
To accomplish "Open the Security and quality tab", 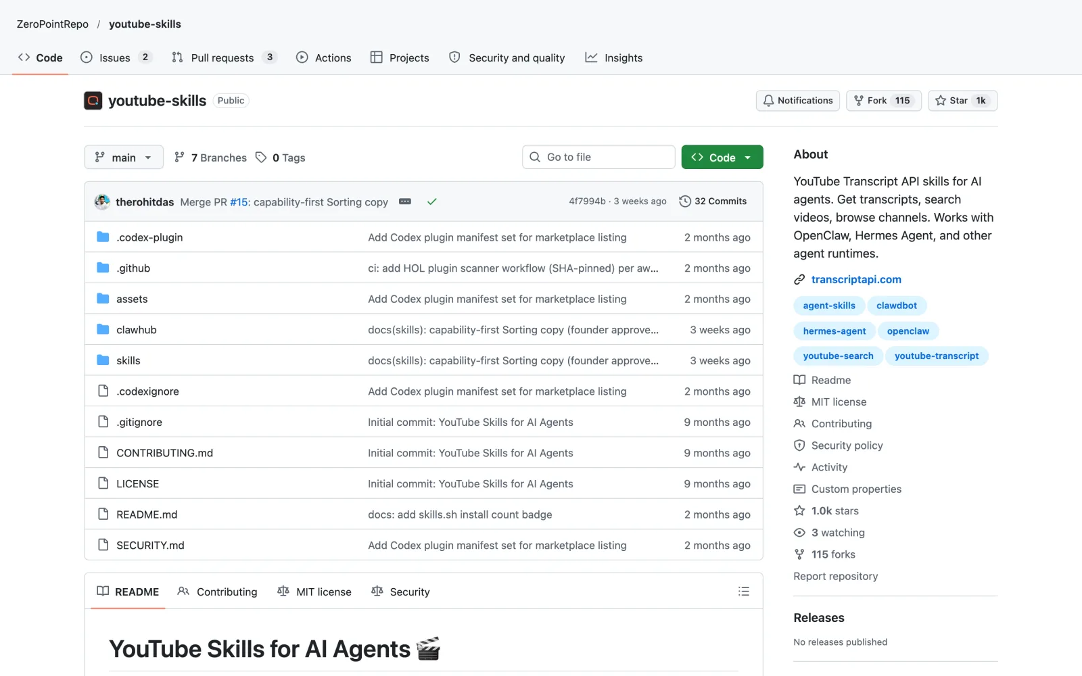I will (507, 57).
